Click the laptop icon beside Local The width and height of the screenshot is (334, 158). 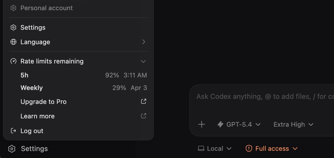coord(201,148)
